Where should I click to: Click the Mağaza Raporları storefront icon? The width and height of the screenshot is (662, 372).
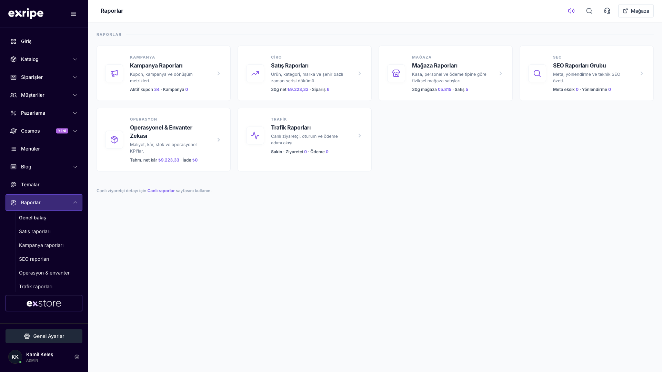pyautogui.click(x=396, y=73)
